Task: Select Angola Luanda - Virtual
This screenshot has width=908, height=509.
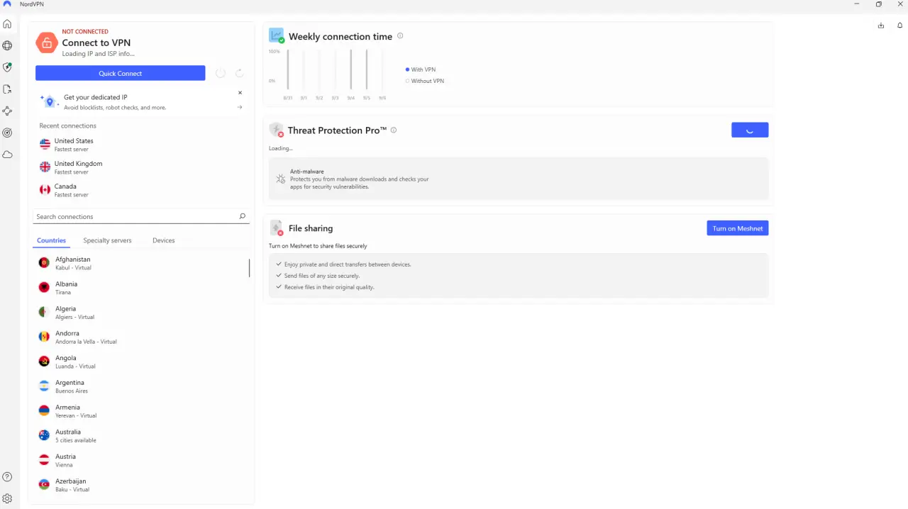Action: point(142,362)
